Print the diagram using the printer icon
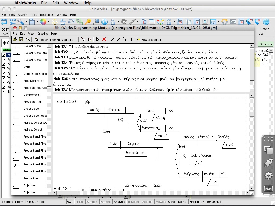 [27, 39]
